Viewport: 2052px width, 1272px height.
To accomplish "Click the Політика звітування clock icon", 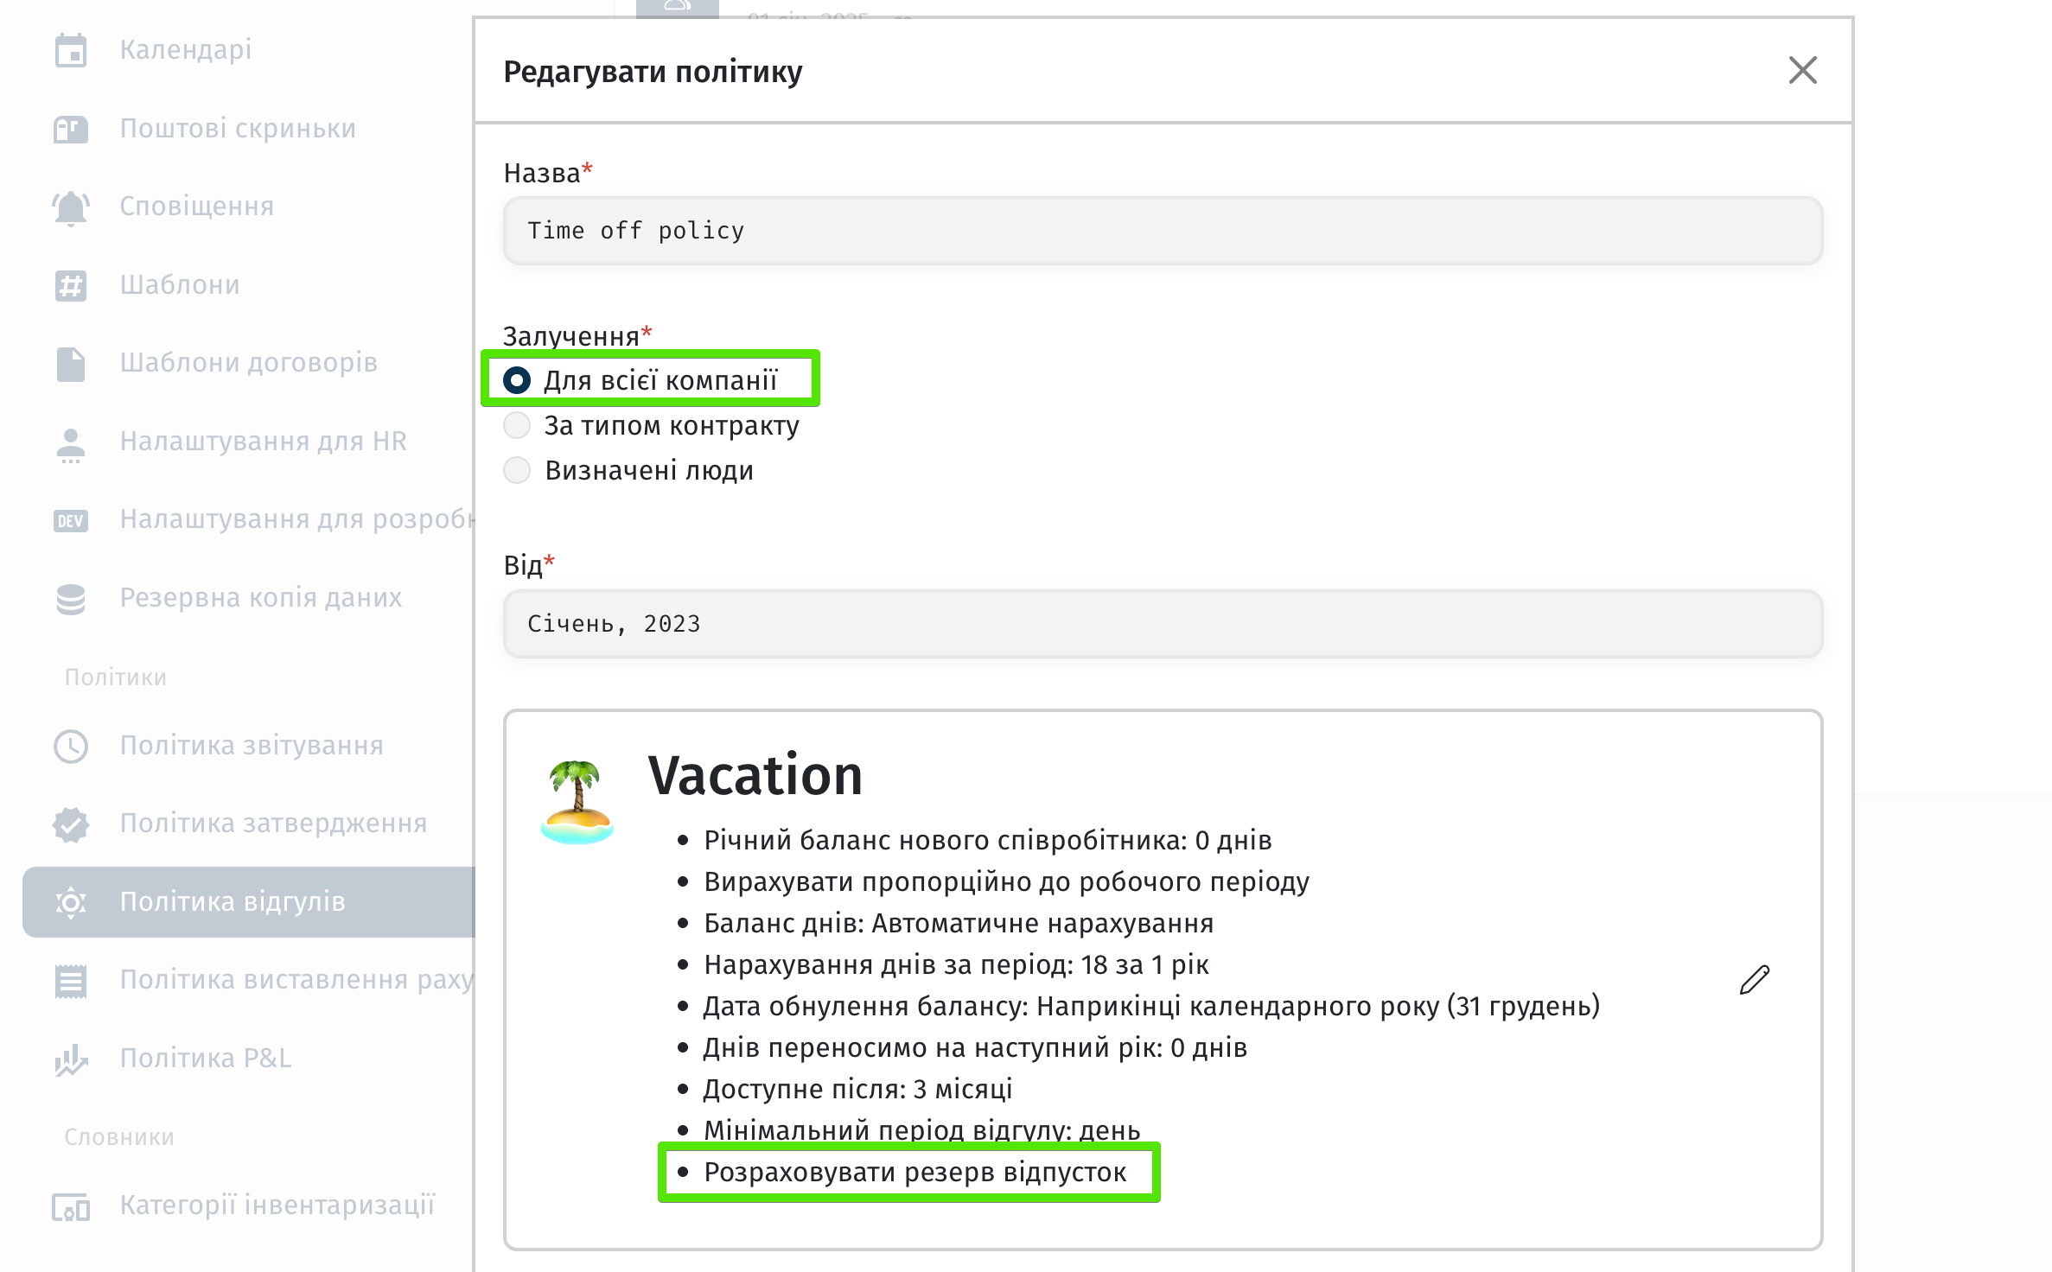I will 71,747.
